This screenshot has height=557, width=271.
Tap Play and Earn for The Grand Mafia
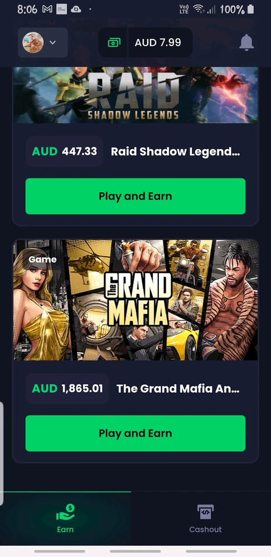[x=135, y=433]
